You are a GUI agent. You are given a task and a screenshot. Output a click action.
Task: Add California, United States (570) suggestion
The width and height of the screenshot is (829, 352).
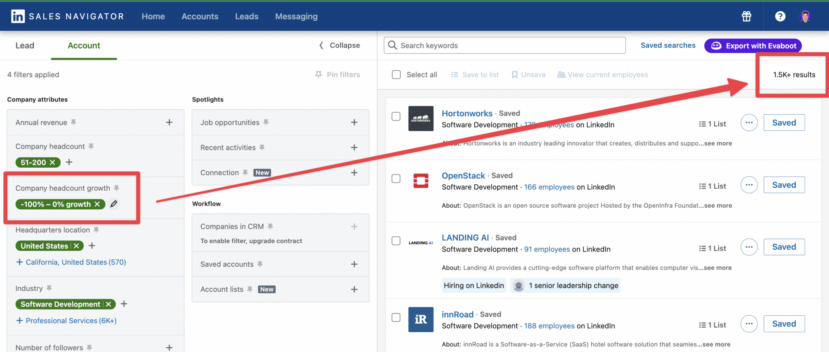click(71, 262)
